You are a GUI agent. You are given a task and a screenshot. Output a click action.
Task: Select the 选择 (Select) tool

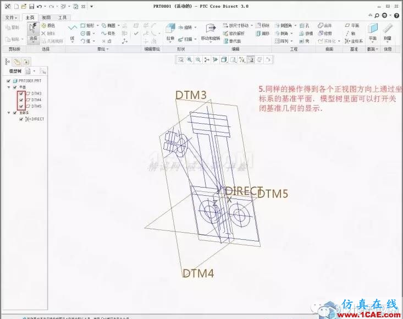[x=34, y=33]
